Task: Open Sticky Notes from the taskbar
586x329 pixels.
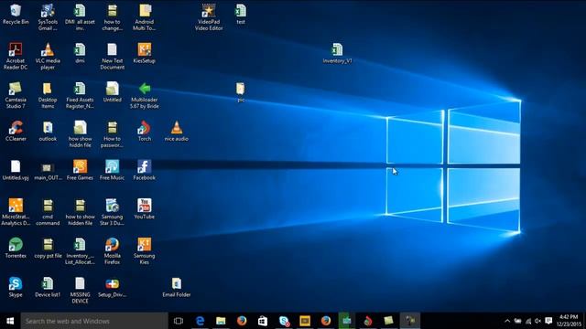Action: 388,321
